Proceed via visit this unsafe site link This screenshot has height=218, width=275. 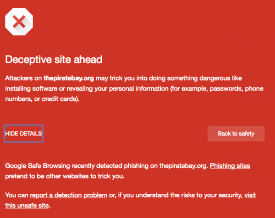(x=130, y=200)
